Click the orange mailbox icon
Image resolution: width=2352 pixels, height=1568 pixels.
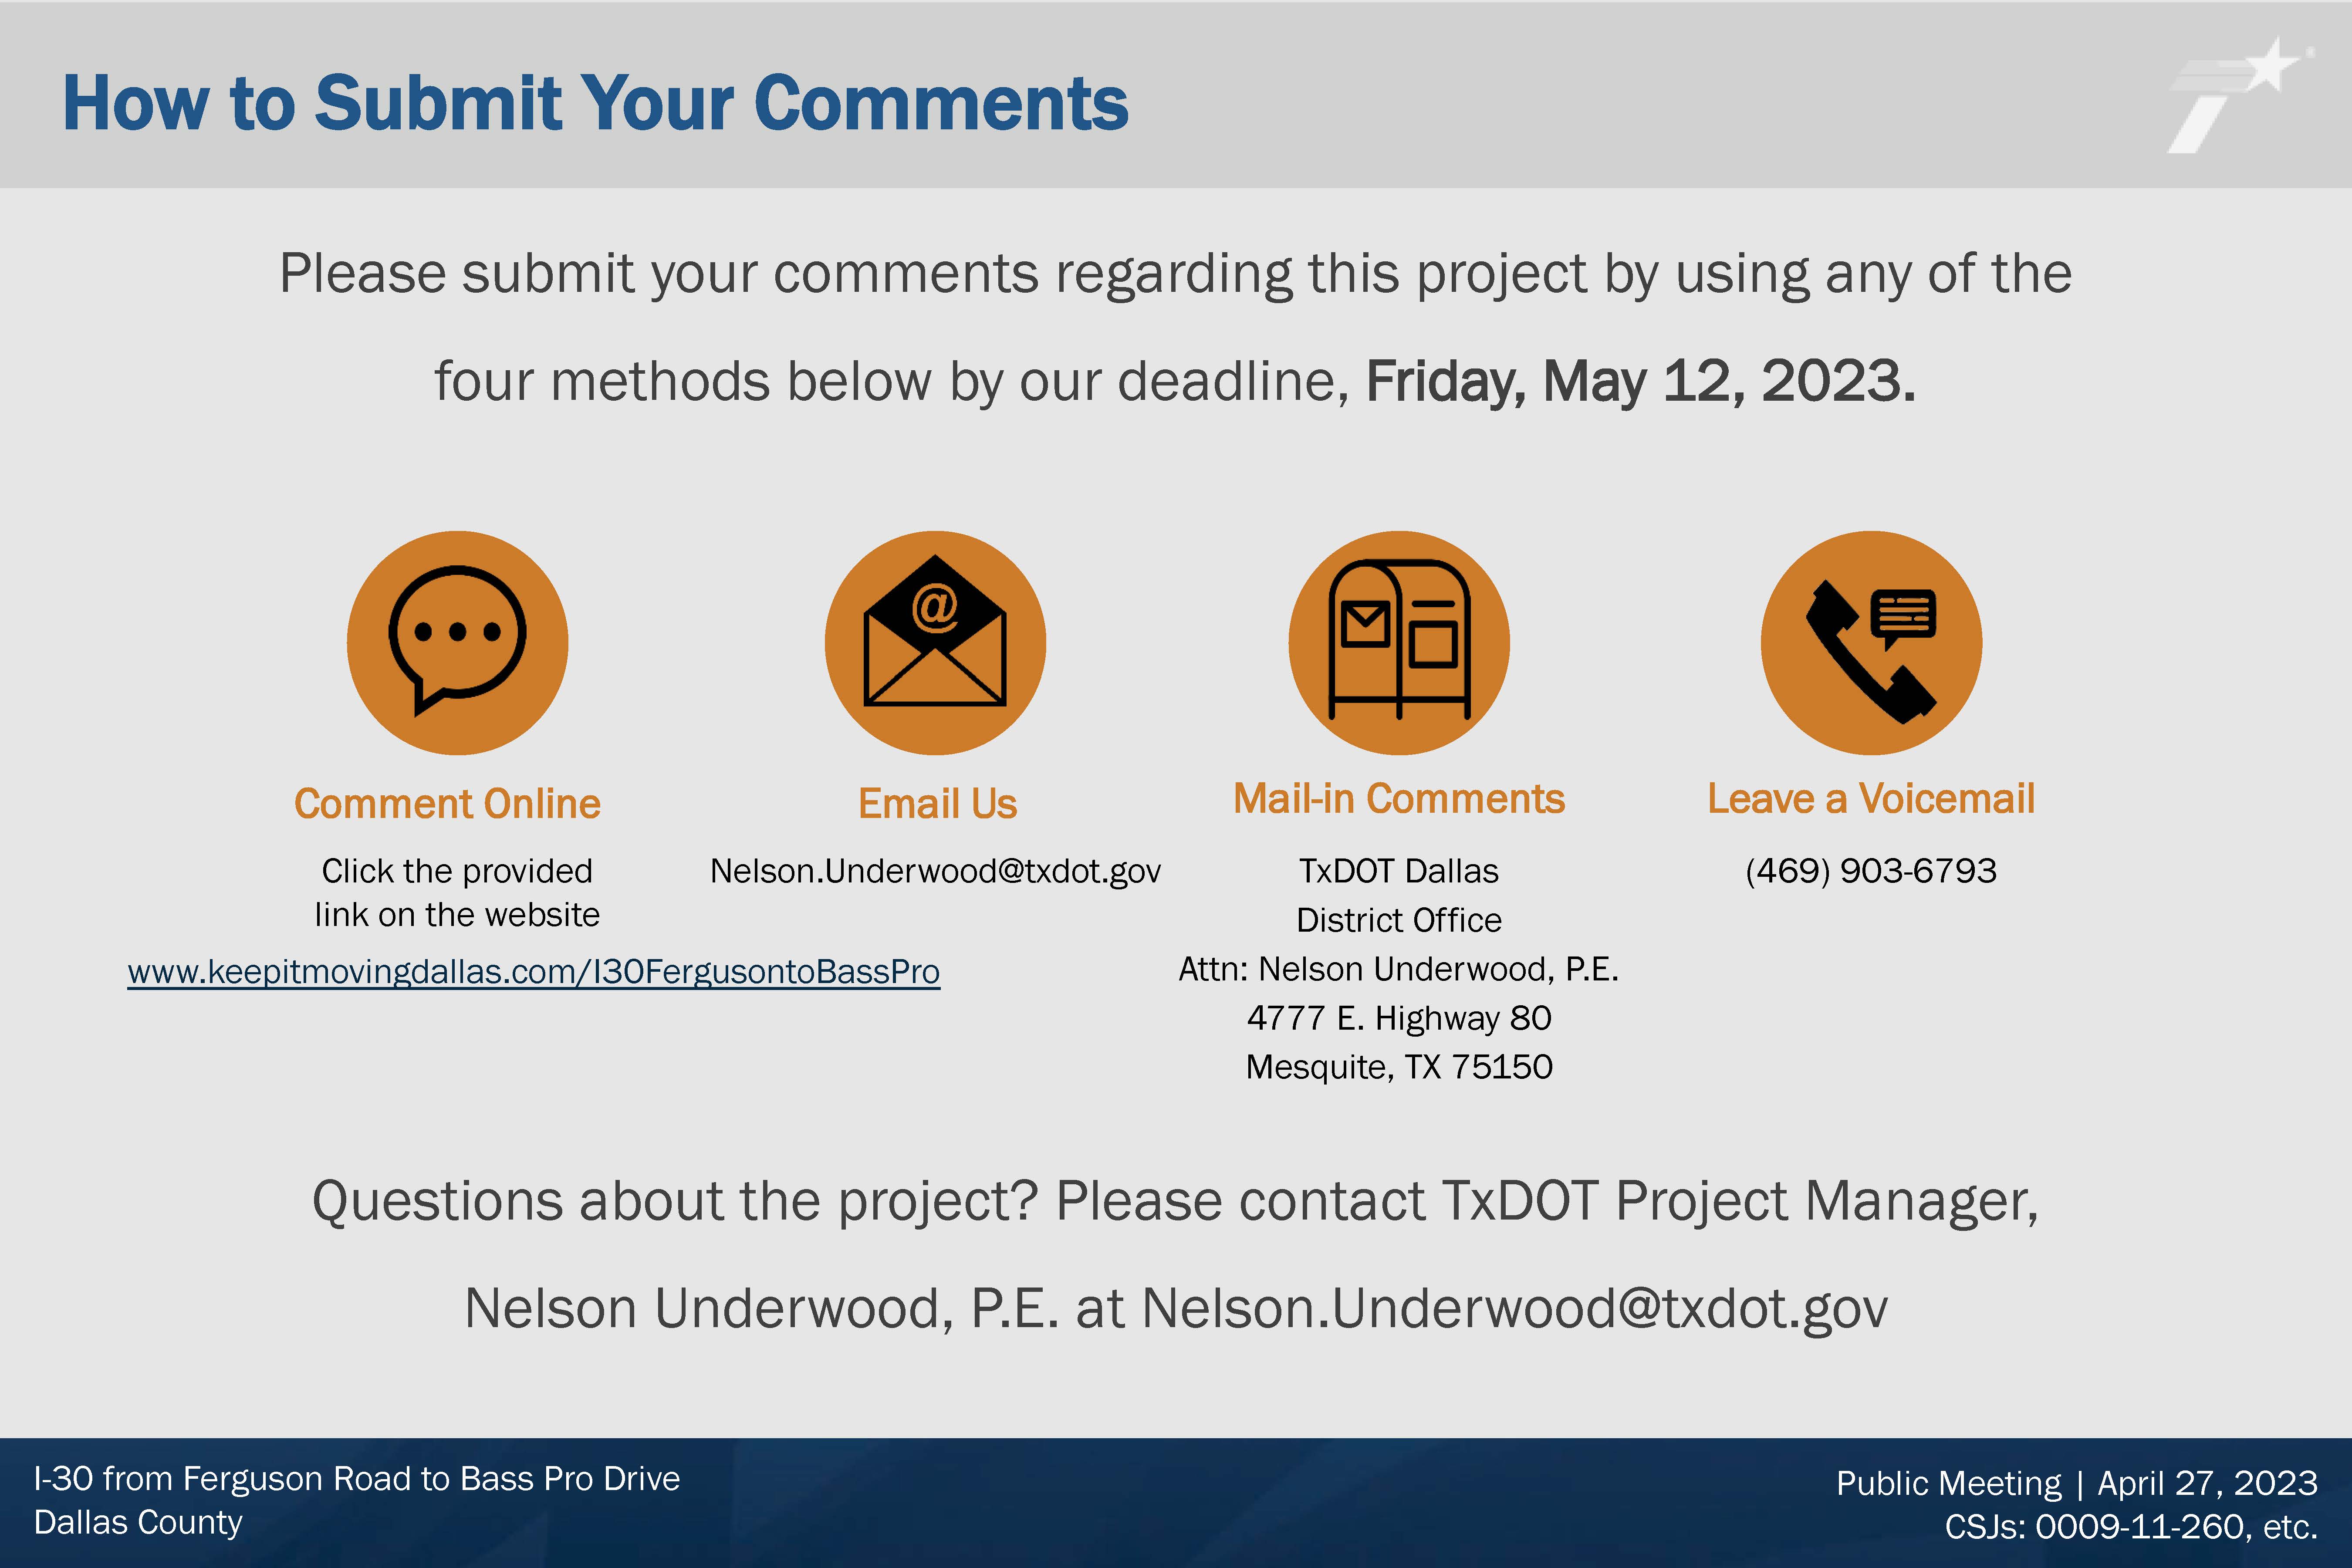[1399, 642]
